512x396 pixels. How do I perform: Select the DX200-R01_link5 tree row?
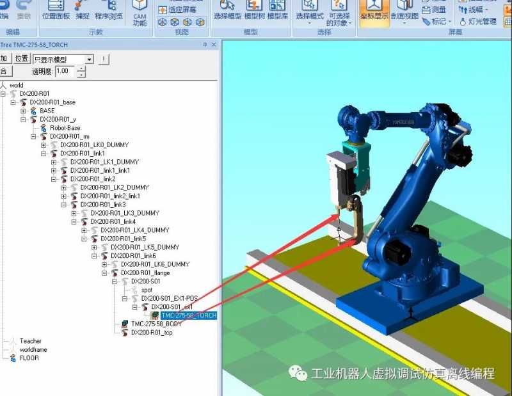[x=123, y=239]
